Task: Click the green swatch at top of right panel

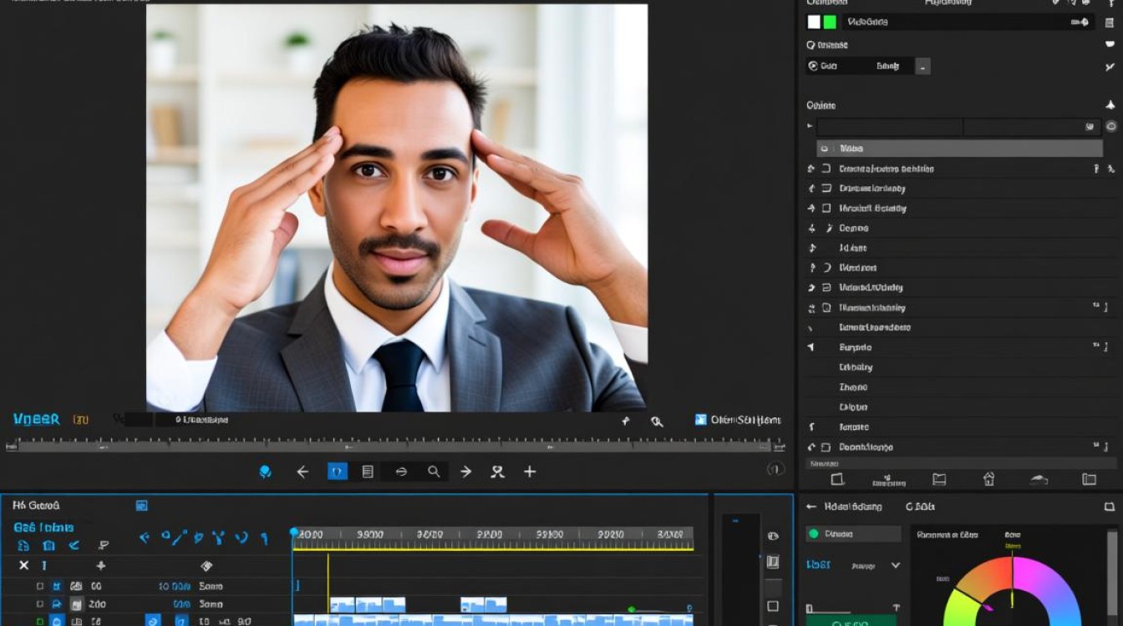Action: click(x=830, y=23)
